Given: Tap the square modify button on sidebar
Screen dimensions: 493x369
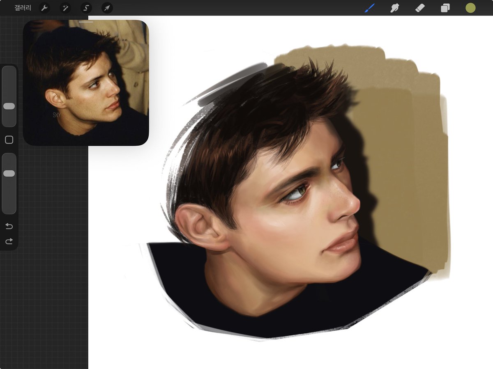Looking at the screenshot, I should (x=9, y=140).
